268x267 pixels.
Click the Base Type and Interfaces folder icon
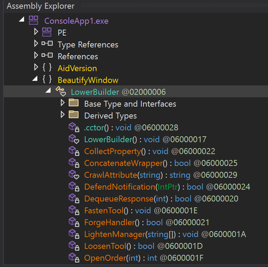(x=73, y=104)
